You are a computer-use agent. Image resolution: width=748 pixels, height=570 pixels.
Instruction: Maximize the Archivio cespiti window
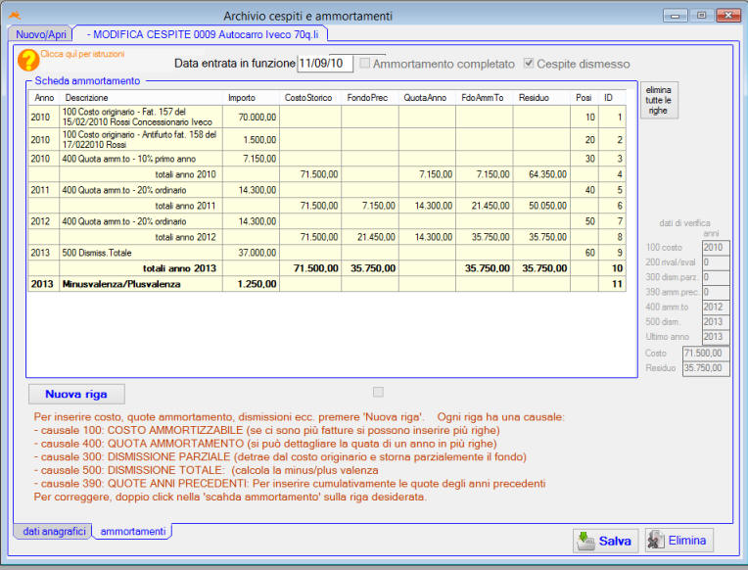[x=701, y=16]
